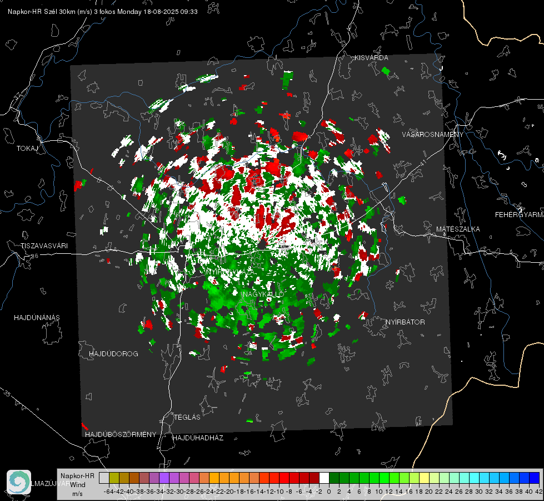Select the dark red legend swatch between -4 and -2
Viewport: 544px width, 501px height.
coord(314,478)
